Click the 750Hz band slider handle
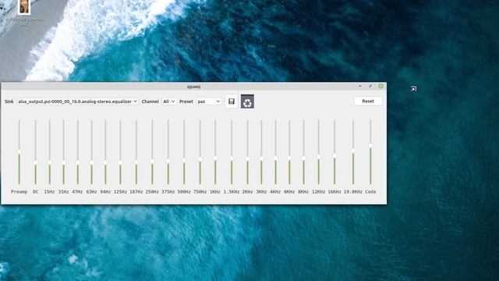This screenshot has height=281, width=499. 200,159
